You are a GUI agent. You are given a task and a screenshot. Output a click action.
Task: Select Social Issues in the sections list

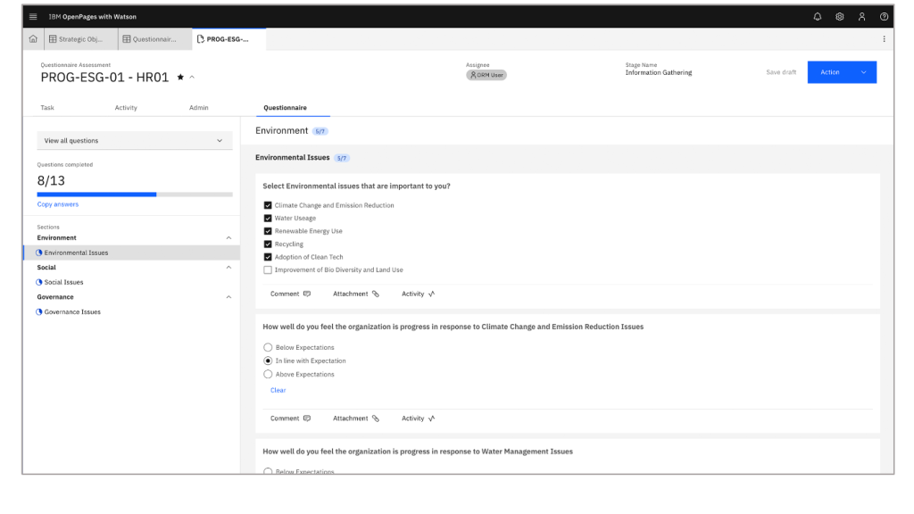point(63,282)
